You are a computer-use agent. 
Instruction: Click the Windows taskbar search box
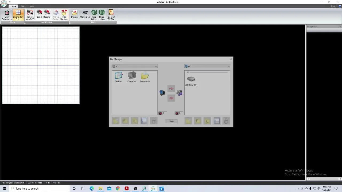tap(40, 189)
